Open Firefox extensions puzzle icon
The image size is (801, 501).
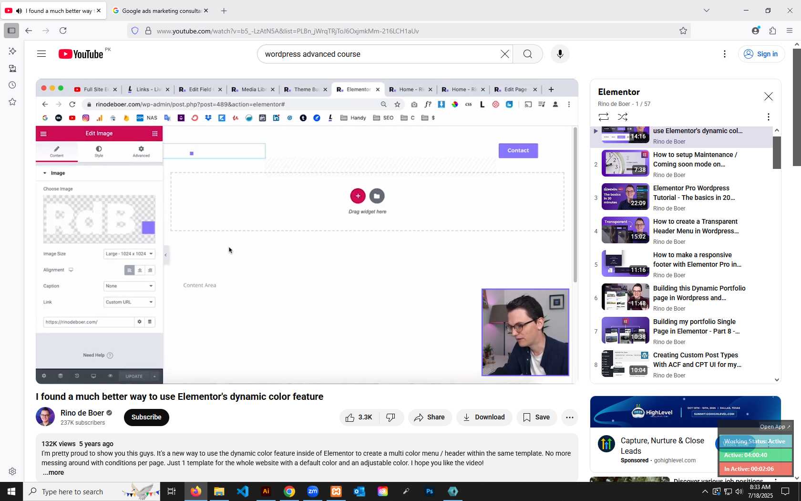[x=772, y=31]
